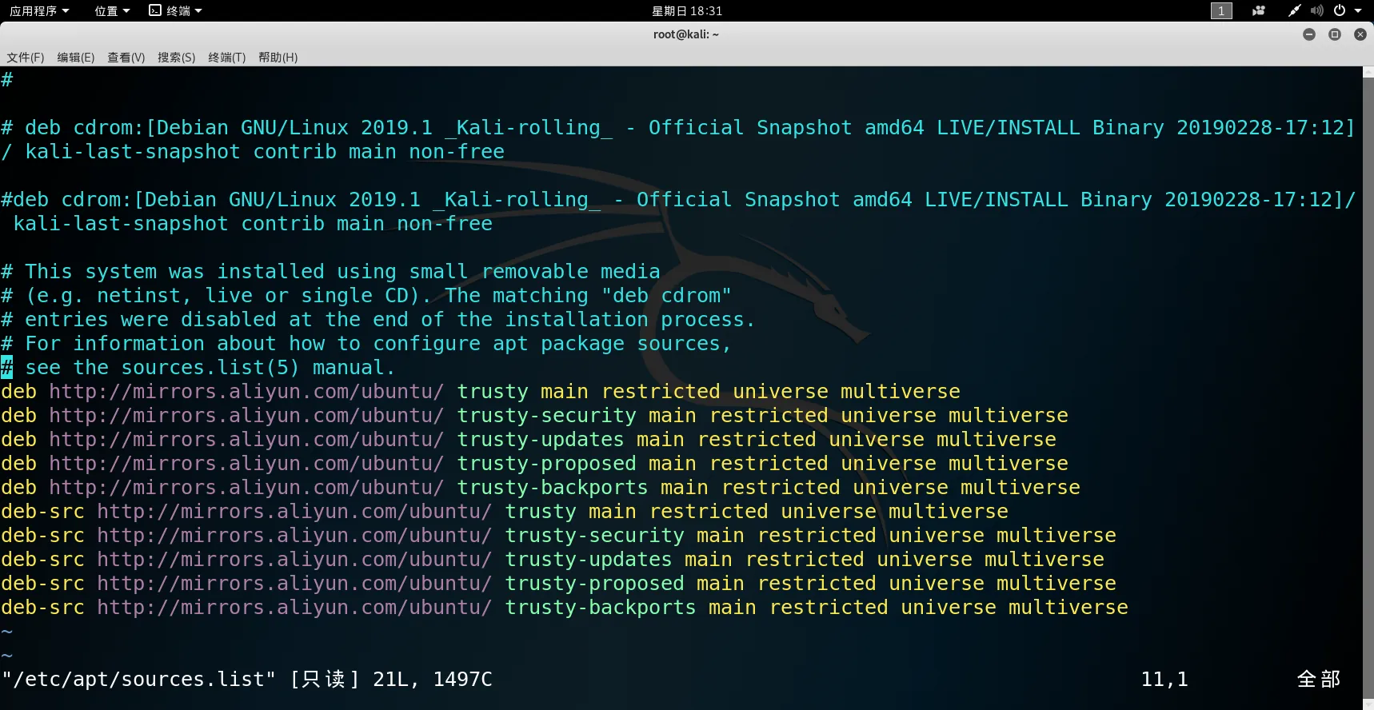The image size is (1374, 710).
Task: Click the '(e.g. netinst, live or single CD)' line
Action: (x=366, y=295)
